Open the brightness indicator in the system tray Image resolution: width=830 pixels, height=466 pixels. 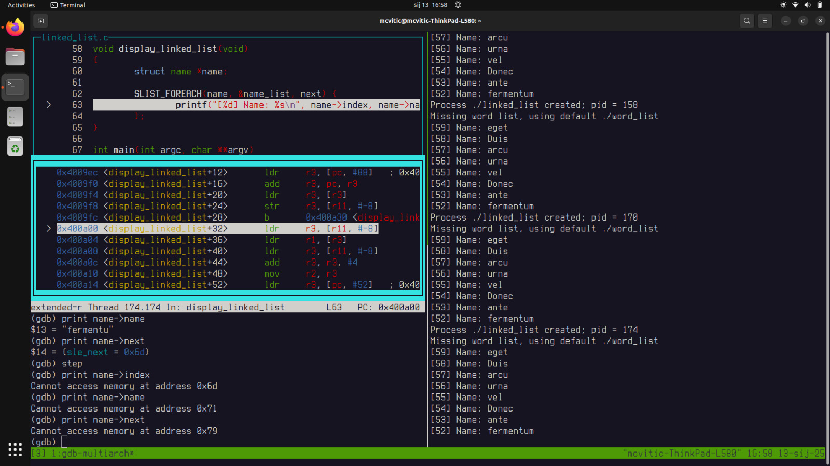[783, 5]
